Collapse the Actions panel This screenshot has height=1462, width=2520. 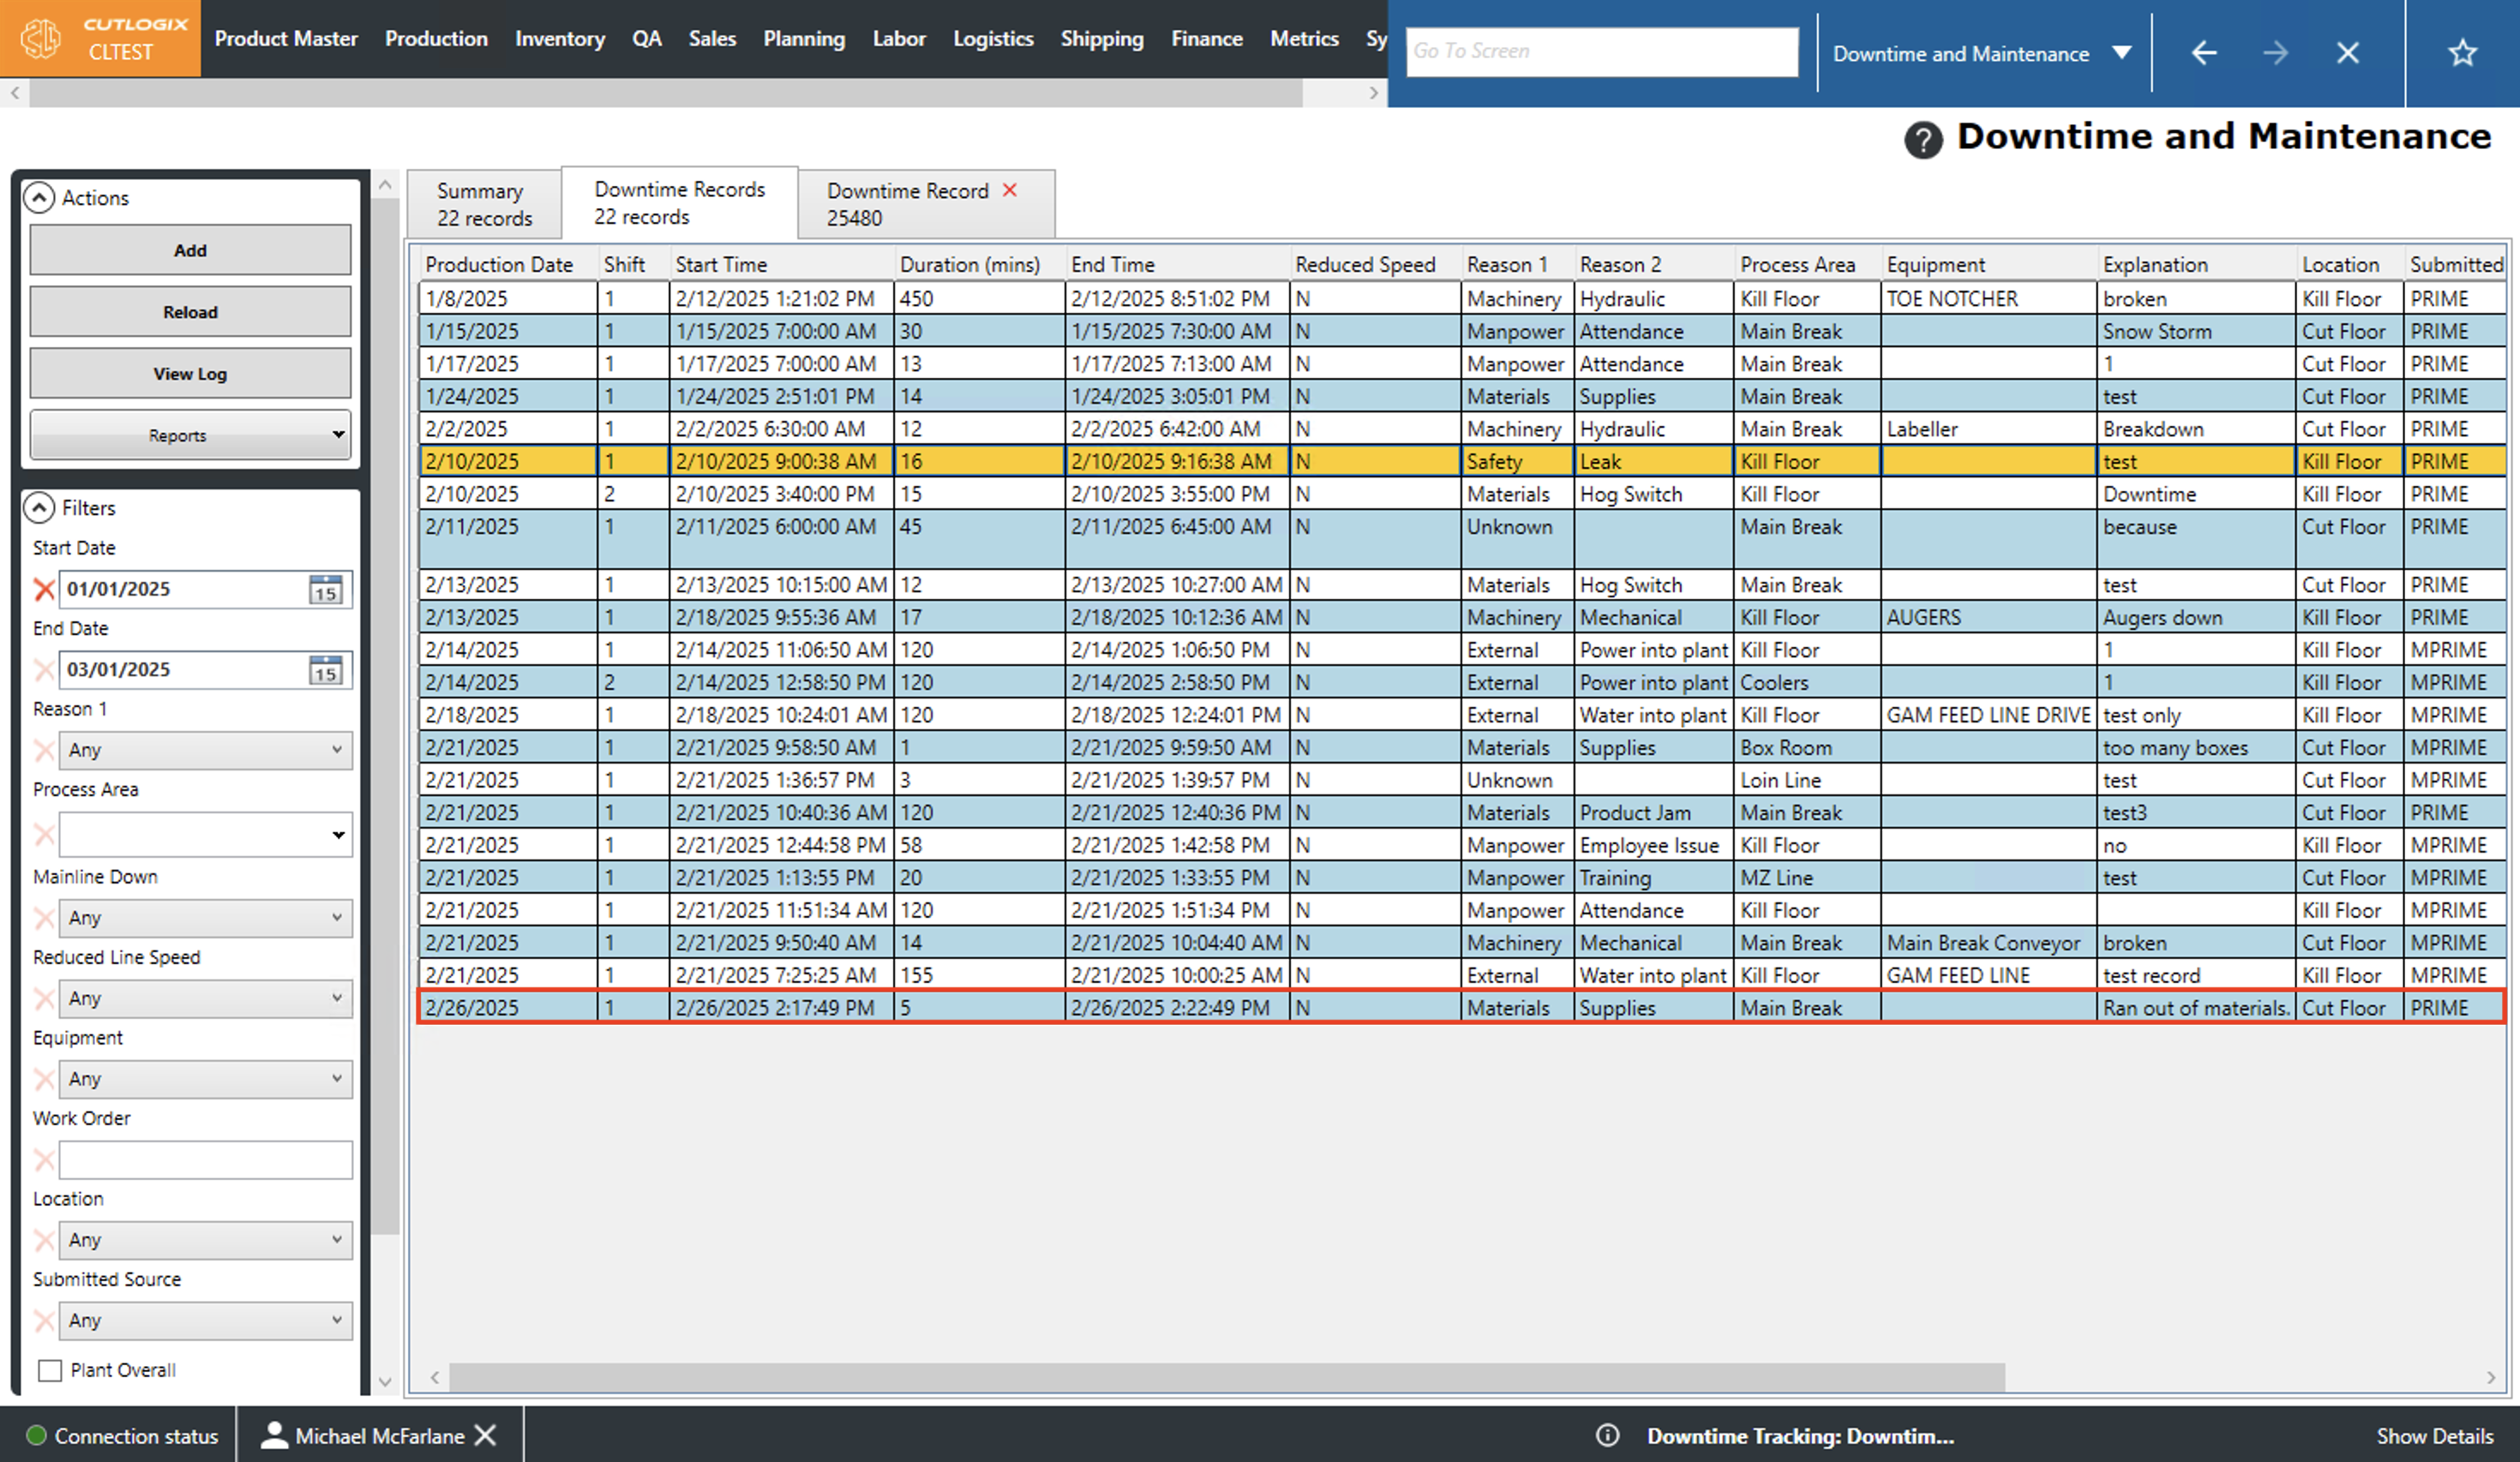(x=39, y=198)
